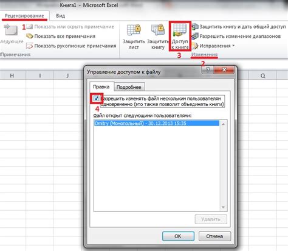Image resolution: width=288 pixels, height=251 pixels.
Task: Click Разрешить изменение диапазонов
Action: (236, 36)
